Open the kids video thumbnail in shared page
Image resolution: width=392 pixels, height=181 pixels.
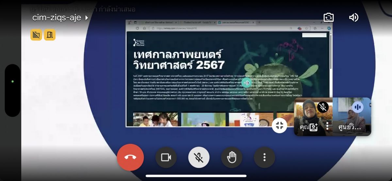tap(155, 120)
